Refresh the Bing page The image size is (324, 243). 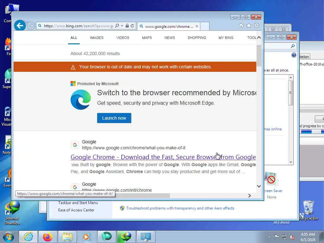[132, 26]
